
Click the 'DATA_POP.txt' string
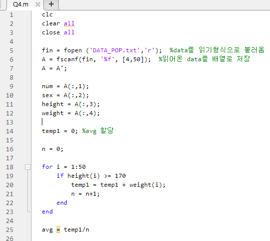(115, 50)
